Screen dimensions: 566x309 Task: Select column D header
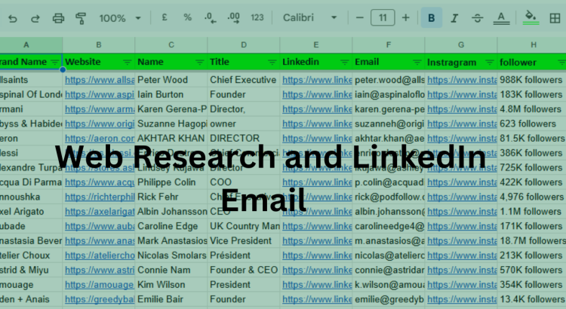click(243, 45)
